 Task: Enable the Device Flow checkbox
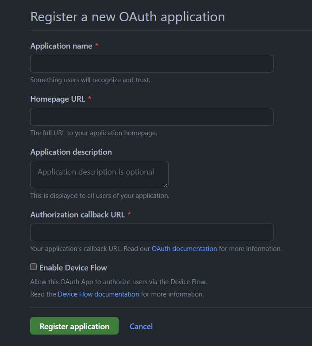tap(34, 267)
